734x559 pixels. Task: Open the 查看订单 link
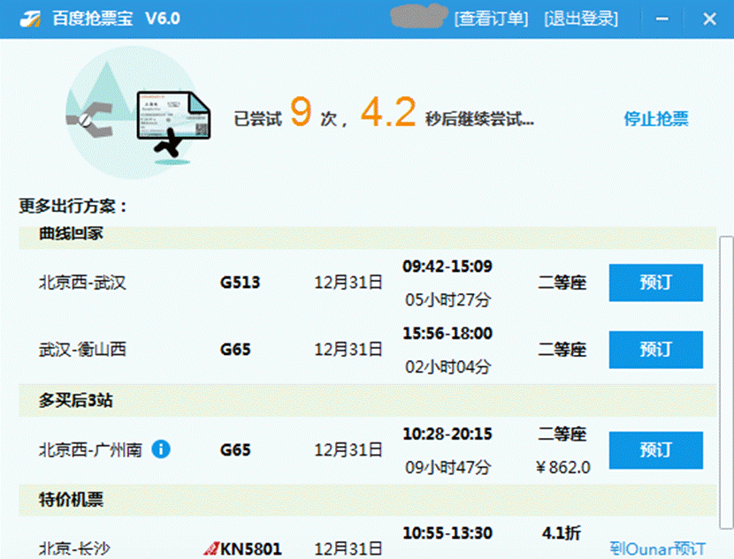492,19
